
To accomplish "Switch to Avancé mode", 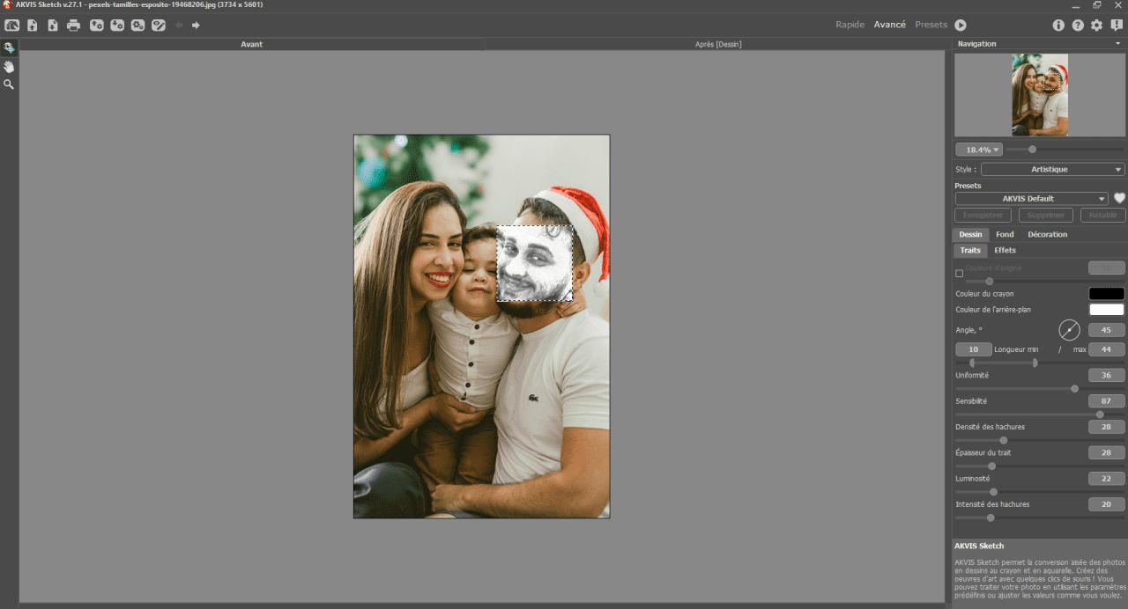I will point(889,25).
